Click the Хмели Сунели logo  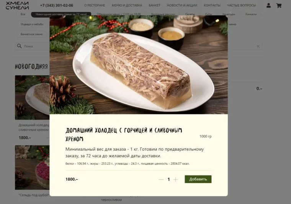17,6
